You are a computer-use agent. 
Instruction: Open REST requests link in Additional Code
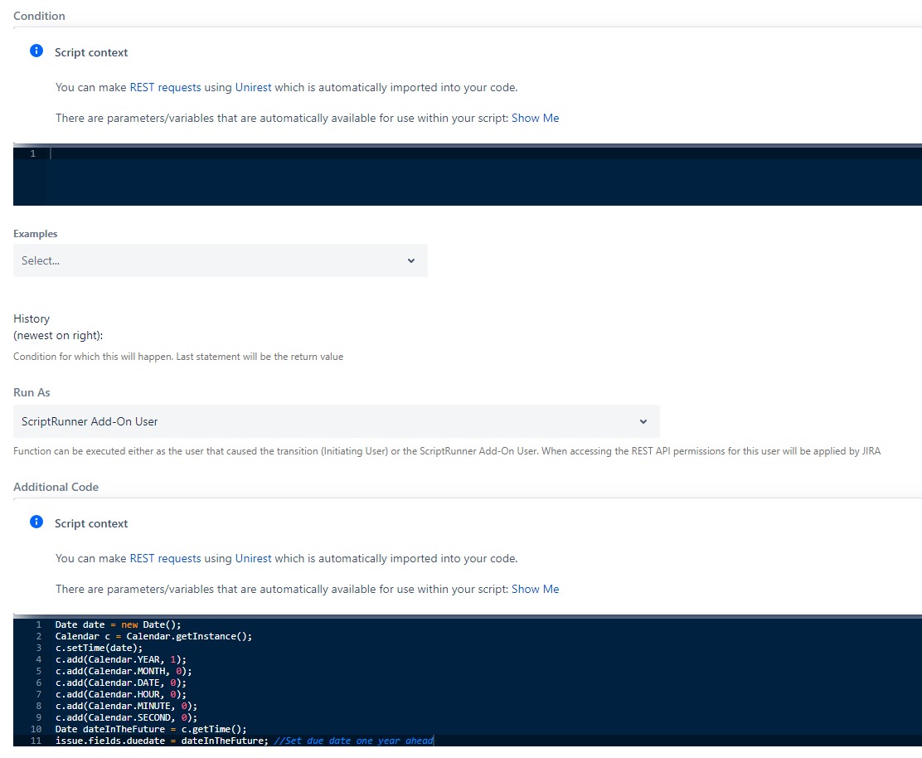coord(165,558)
